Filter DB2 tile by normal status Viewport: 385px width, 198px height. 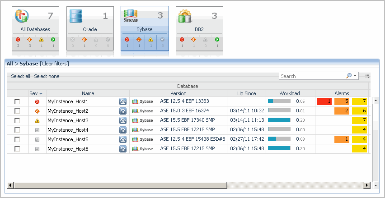pyautogui.click(x=217, y=39)
